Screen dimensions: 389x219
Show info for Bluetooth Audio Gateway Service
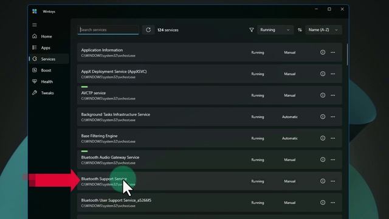(323, 159)
